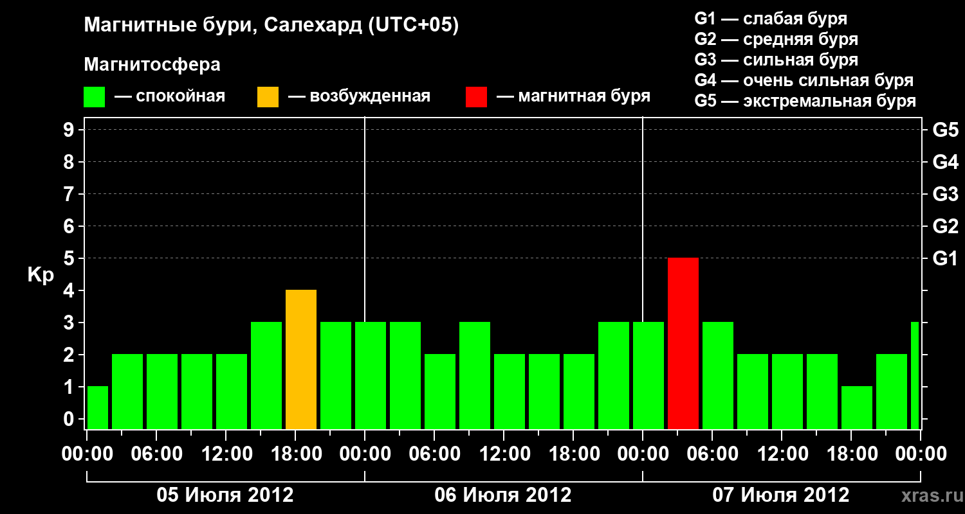Select the Kp 1 green bar on 07 Июля

857,408
